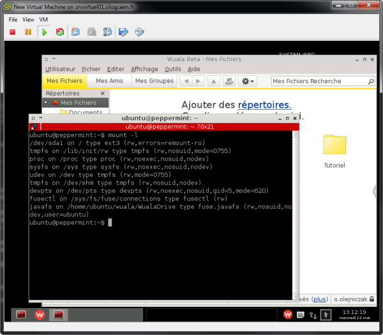Viewport: 383px width, 335px height.
Task: Click the Connect CD/DVD device icon
Action: pos(139,32)
